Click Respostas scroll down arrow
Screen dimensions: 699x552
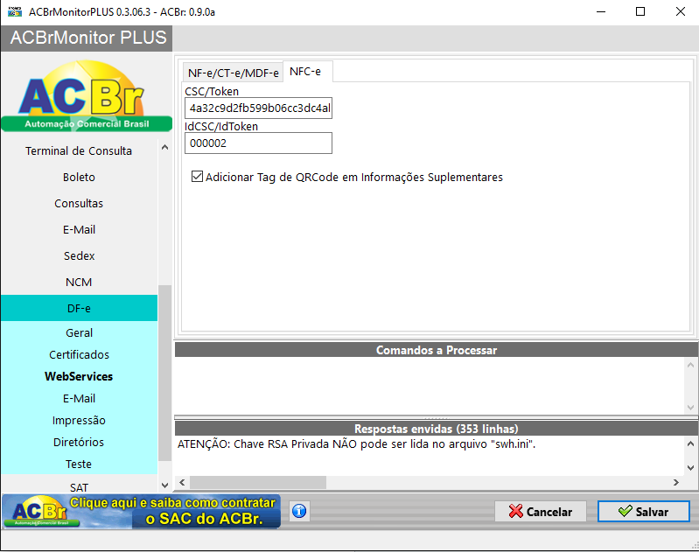pos(690,468)
